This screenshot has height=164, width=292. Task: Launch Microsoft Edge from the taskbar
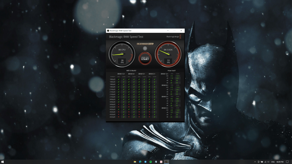(140, 162)
